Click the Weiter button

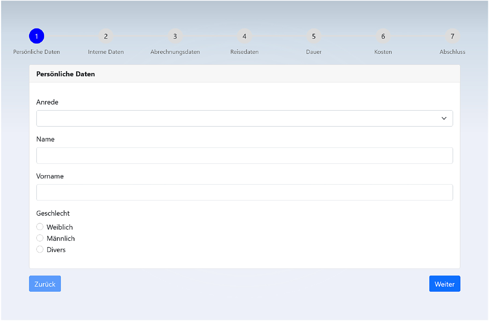(444, 284)
